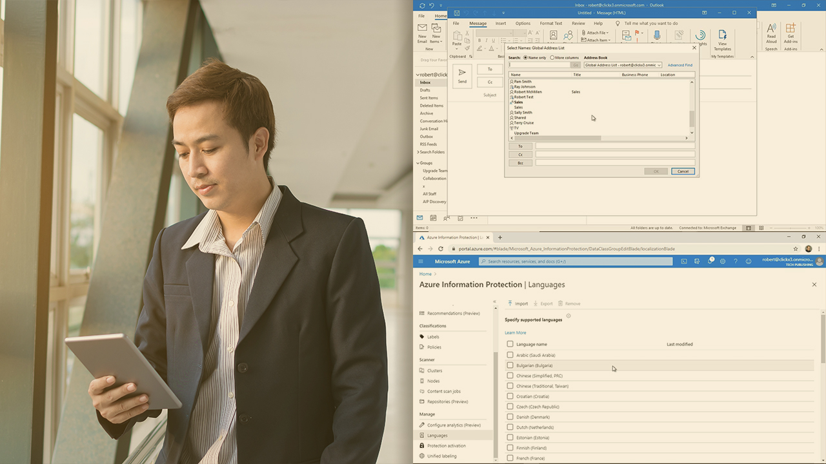The width and height of the screenshot is (826, 464).
Task: Open Labels under Classifications
Action: click(x=433, y=337)
